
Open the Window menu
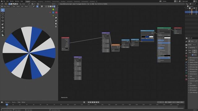(x=17, y=1)
